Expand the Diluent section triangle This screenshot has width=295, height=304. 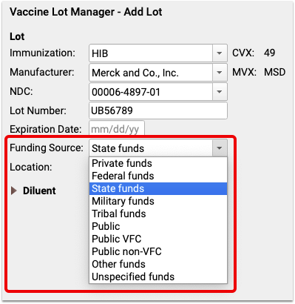14,191
